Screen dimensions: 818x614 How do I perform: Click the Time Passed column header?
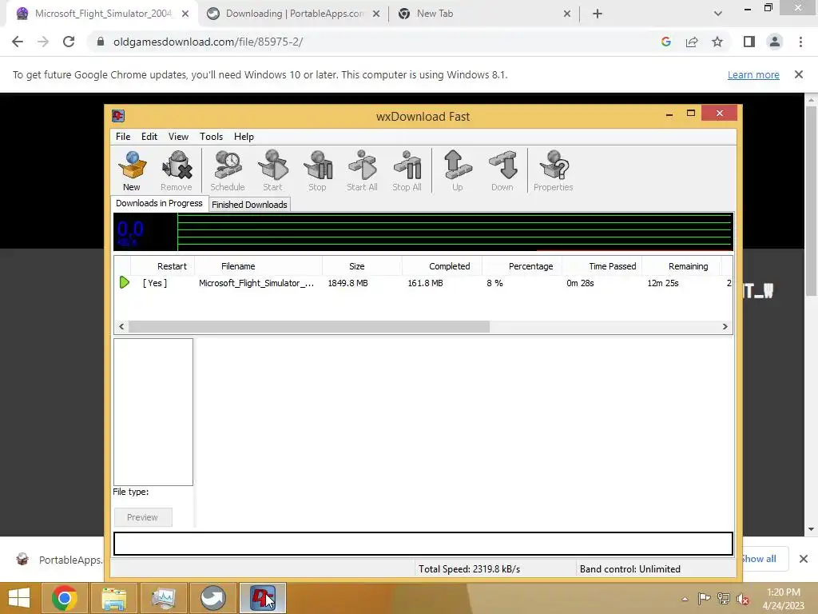(x=602, y=266)
